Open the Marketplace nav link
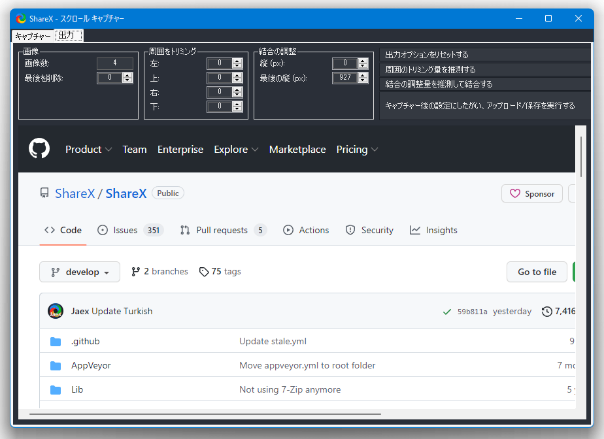This screenshot has height=439, width=604. pyautogui.click(x=297, y=150)
